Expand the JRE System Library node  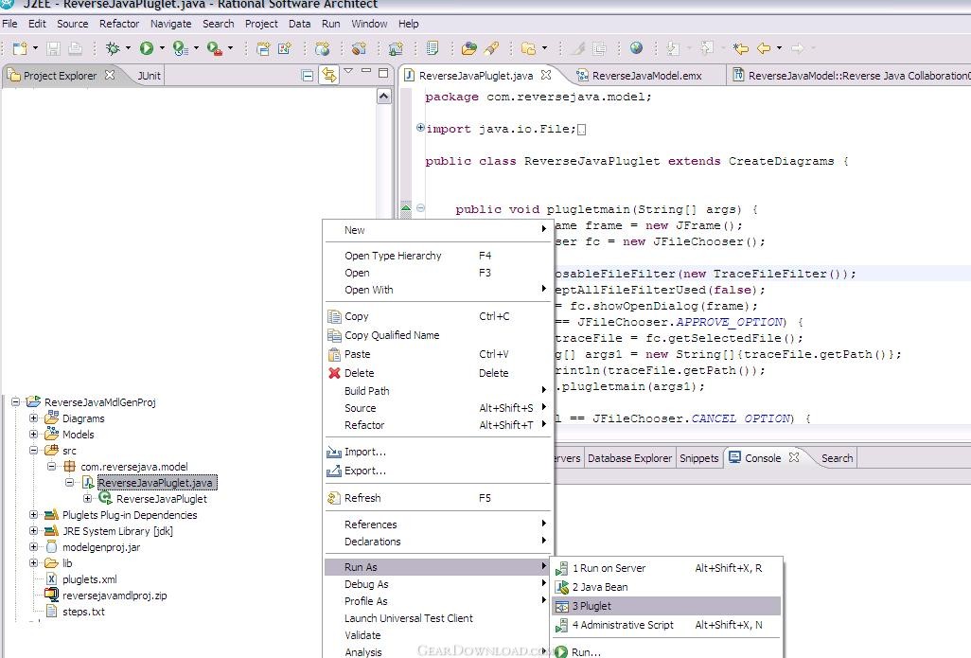click(33, 531)
